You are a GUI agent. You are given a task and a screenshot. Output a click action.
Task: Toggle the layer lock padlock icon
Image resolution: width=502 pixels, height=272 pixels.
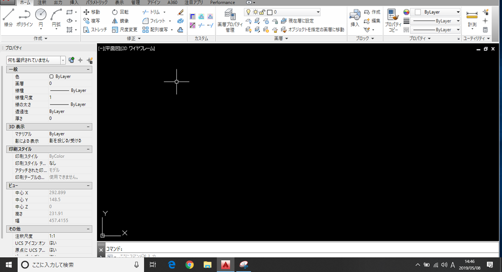pos(262,12)
